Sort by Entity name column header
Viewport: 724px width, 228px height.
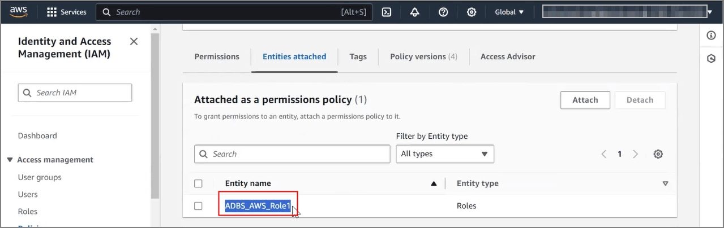point(248,183)
